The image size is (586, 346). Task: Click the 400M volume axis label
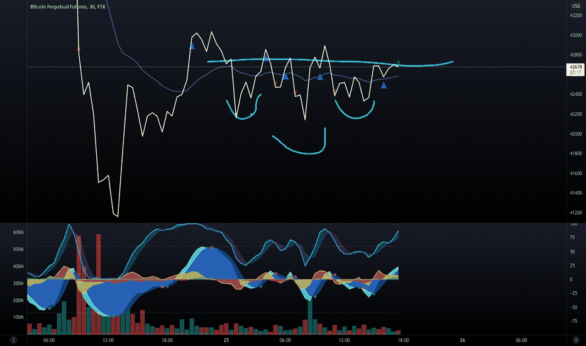(x=18, y=266)
